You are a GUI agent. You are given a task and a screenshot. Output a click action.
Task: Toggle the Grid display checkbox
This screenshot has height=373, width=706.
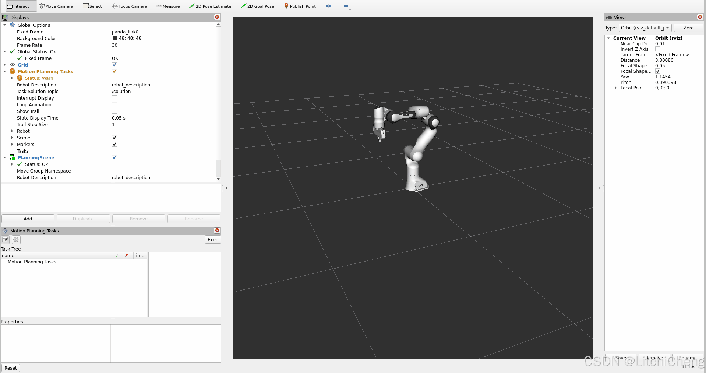pos(114,65)
